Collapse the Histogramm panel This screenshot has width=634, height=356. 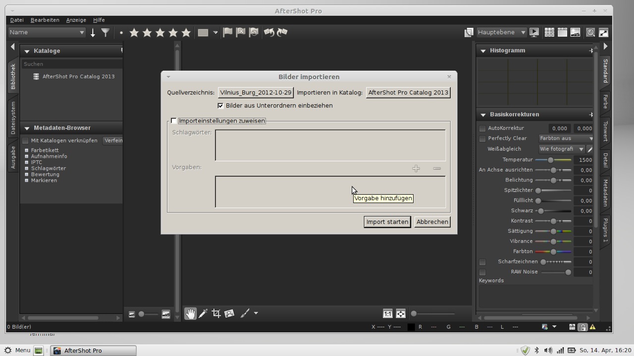pyautogui.click(x=483, y=50)
